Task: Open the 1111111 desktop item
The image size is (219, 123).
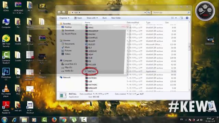Action: [42, 8]
